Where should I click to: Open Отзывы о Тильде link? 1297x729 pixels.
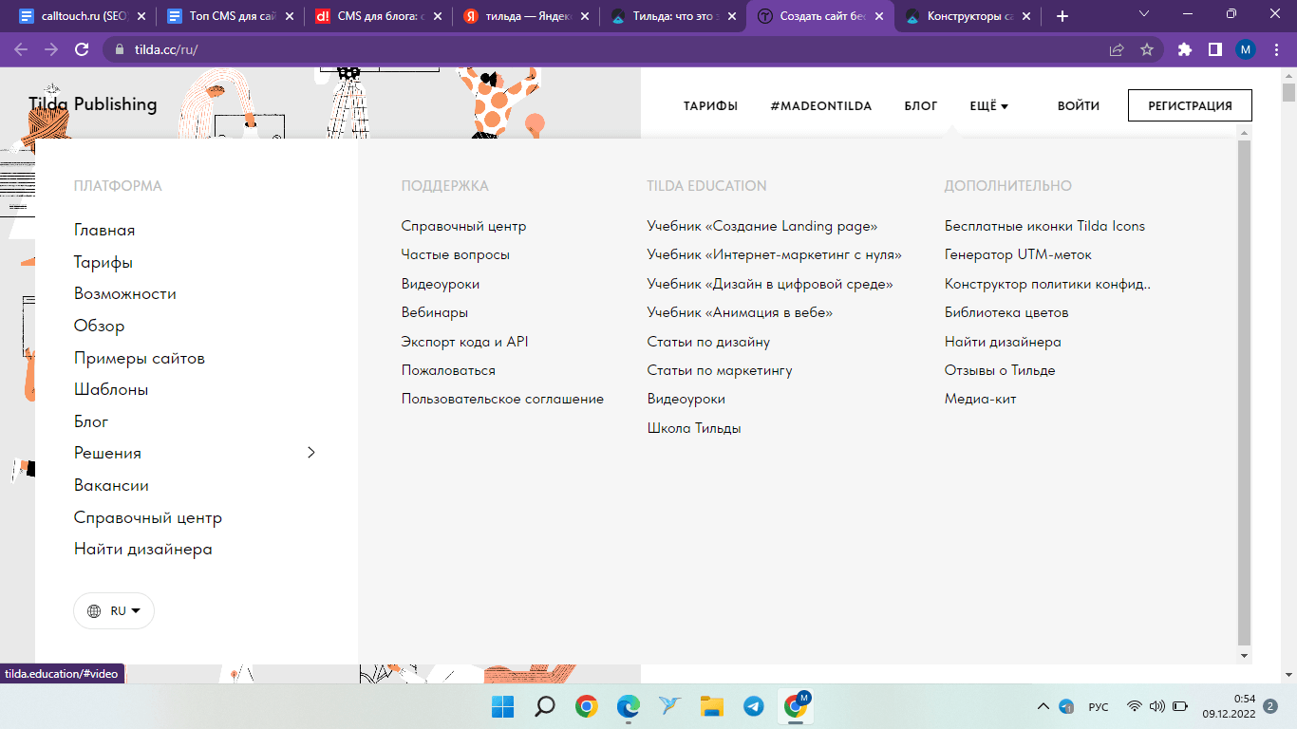click(x=1000, y=370)
